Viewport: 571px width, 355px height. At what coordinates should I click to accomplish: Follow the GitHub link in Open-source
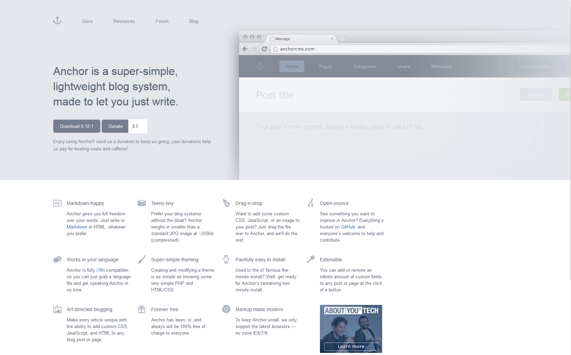tap(348, 227)
